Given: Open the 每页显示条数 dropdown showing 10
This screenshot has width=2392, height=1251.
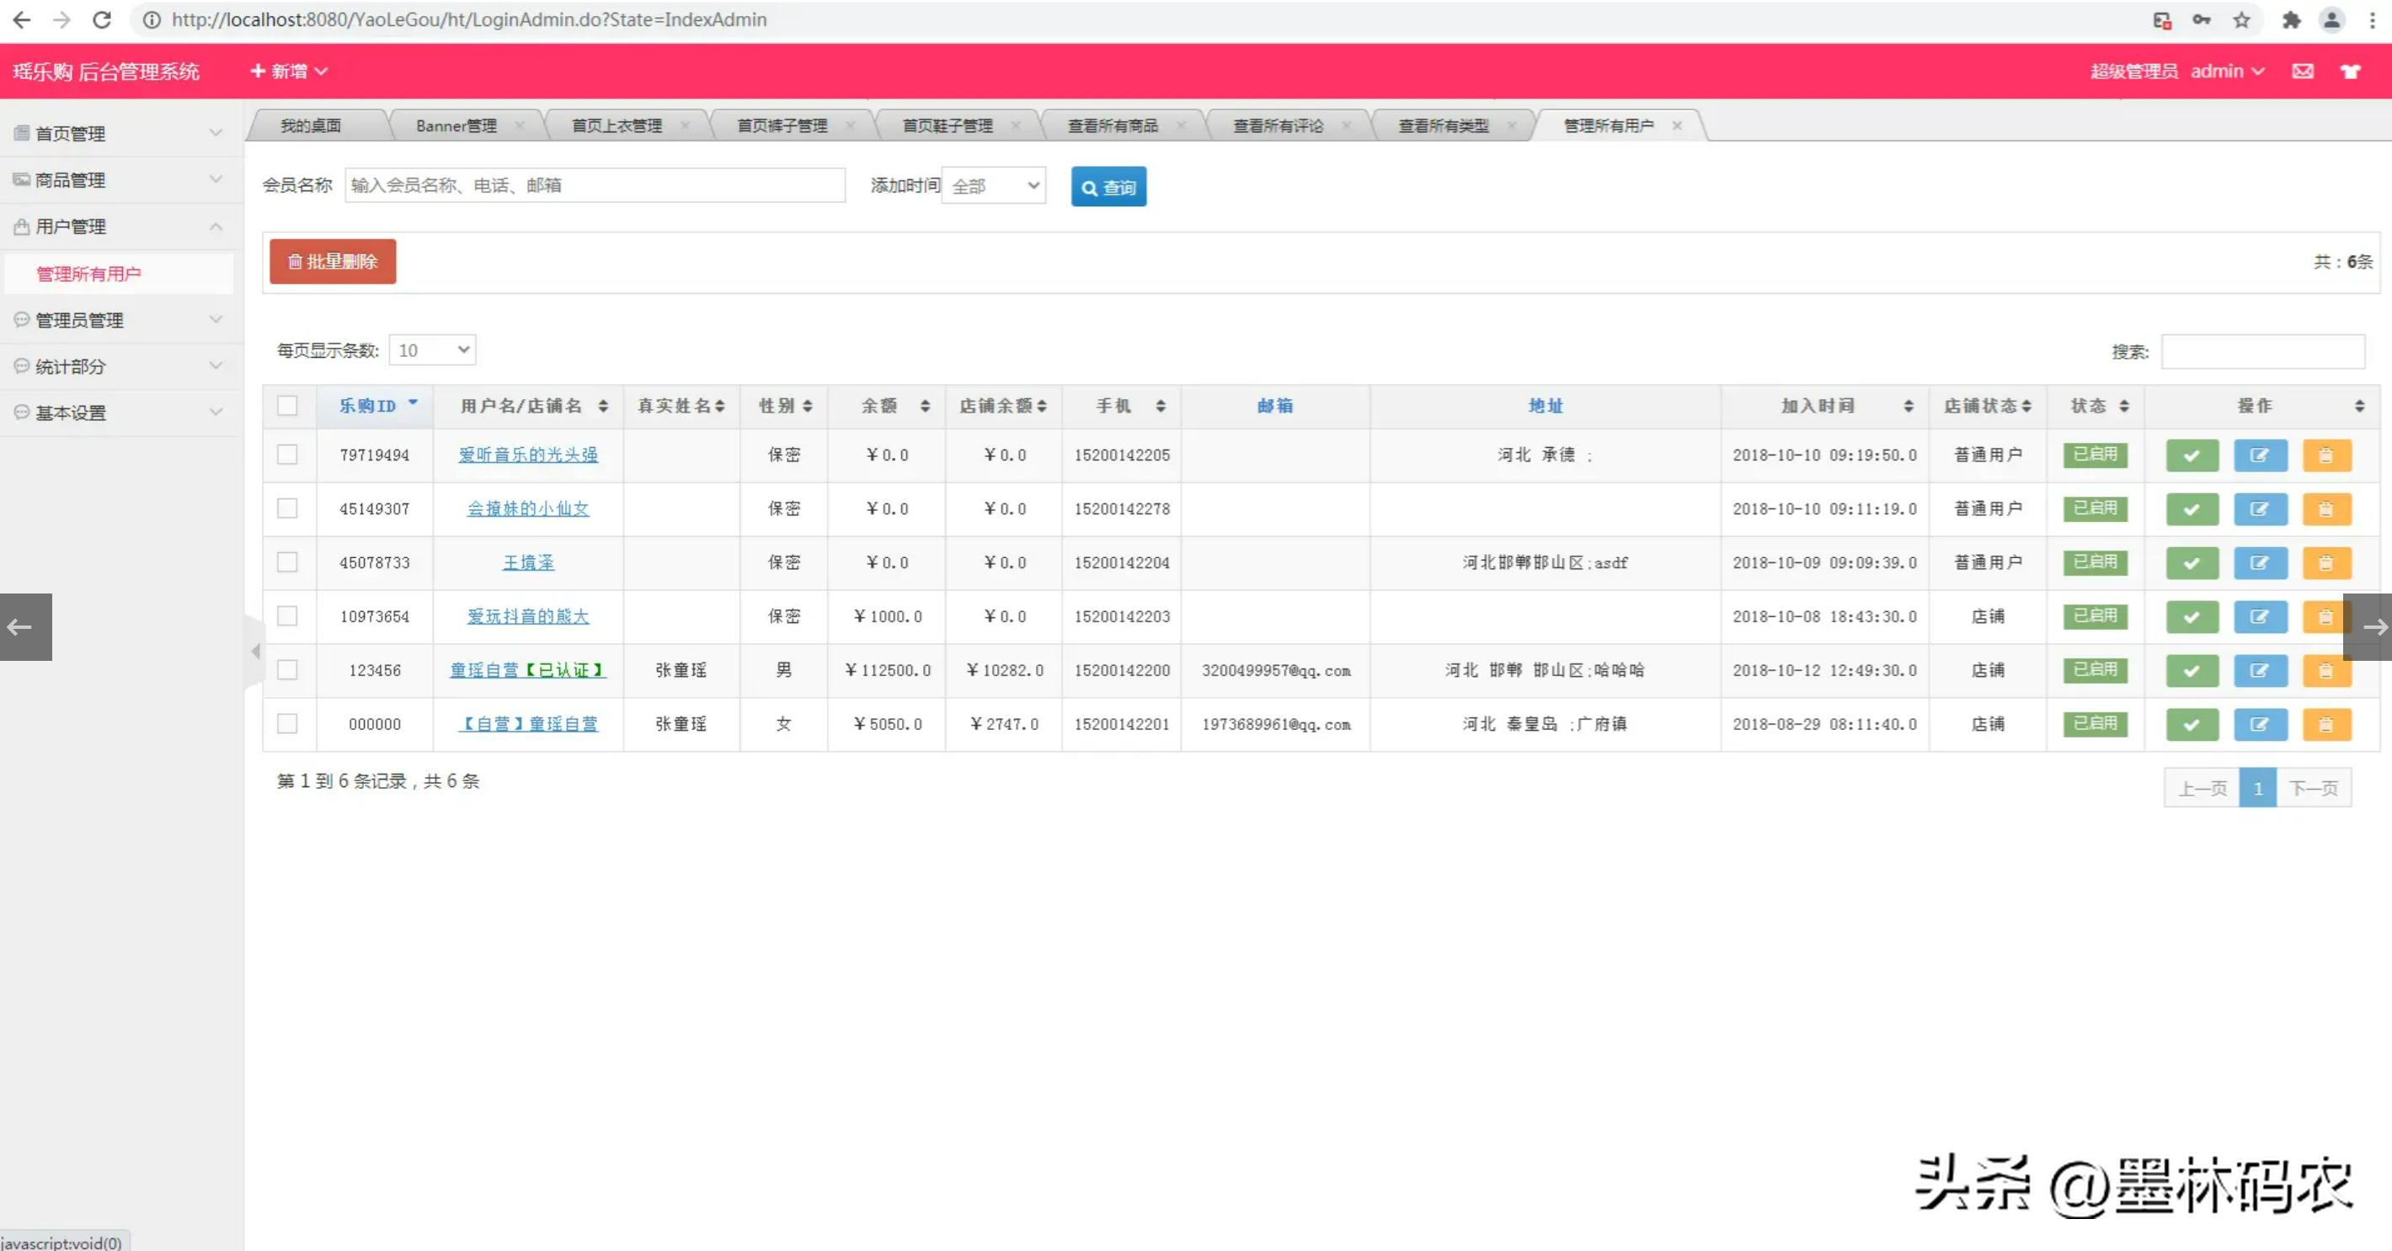Looking at the screenshot, I should pyautogui.click(x=433, y=350).
